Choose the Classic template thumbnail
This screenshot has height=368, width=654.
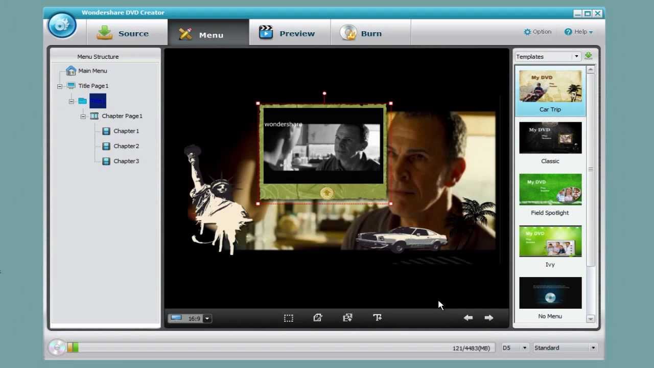coord(550,137)
